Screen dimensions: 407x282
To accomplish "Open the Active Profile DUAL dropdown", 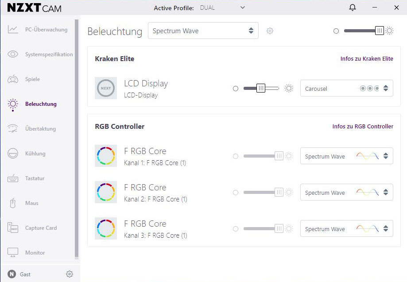I will click(222, 8).
